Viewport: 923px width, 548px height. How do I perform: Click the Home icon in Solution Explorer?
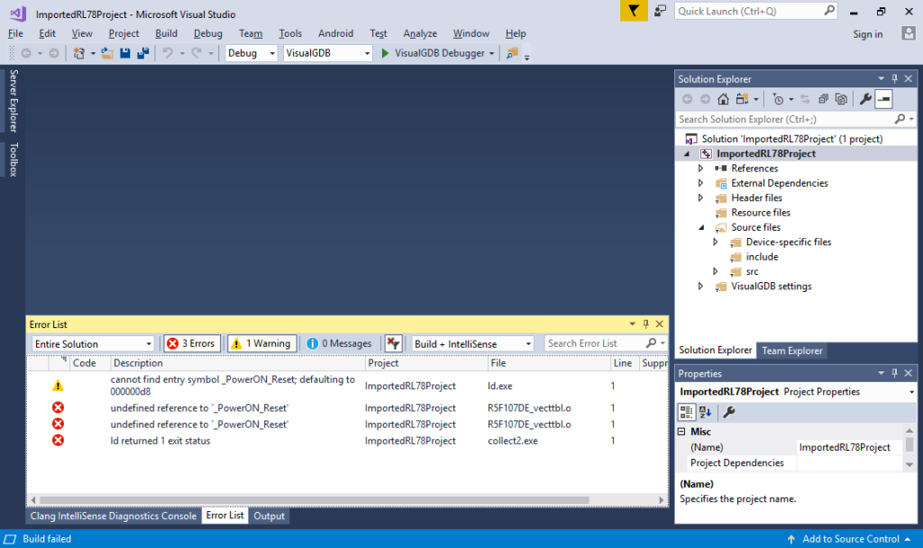tap(723, 98)
